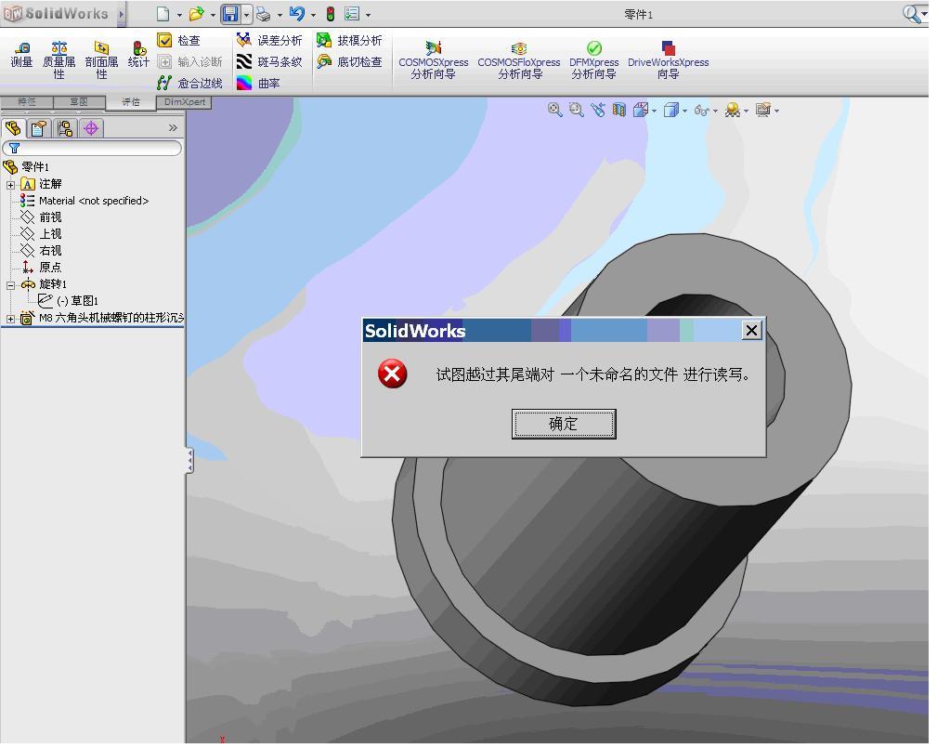Screen dimensions: 937x748
Task: Open the FeatureManager design tree tab
Action: coord(13,128)
